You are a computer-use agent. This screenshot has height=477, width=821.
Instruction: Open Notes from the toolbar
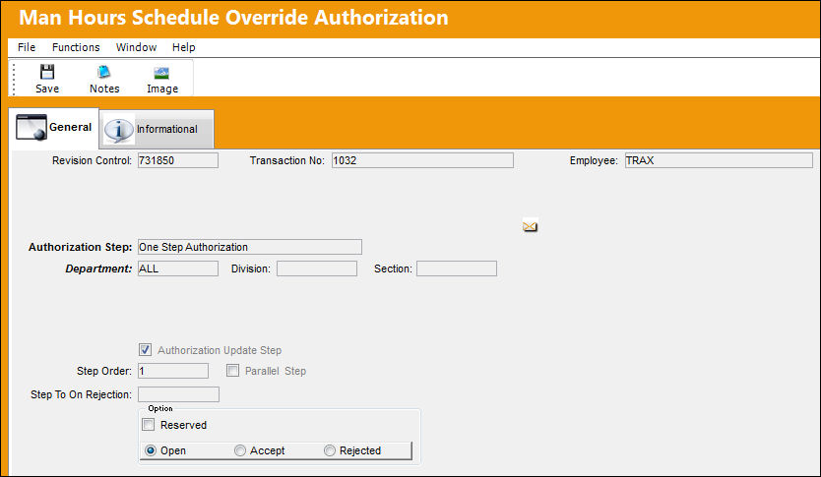(104, 80)
